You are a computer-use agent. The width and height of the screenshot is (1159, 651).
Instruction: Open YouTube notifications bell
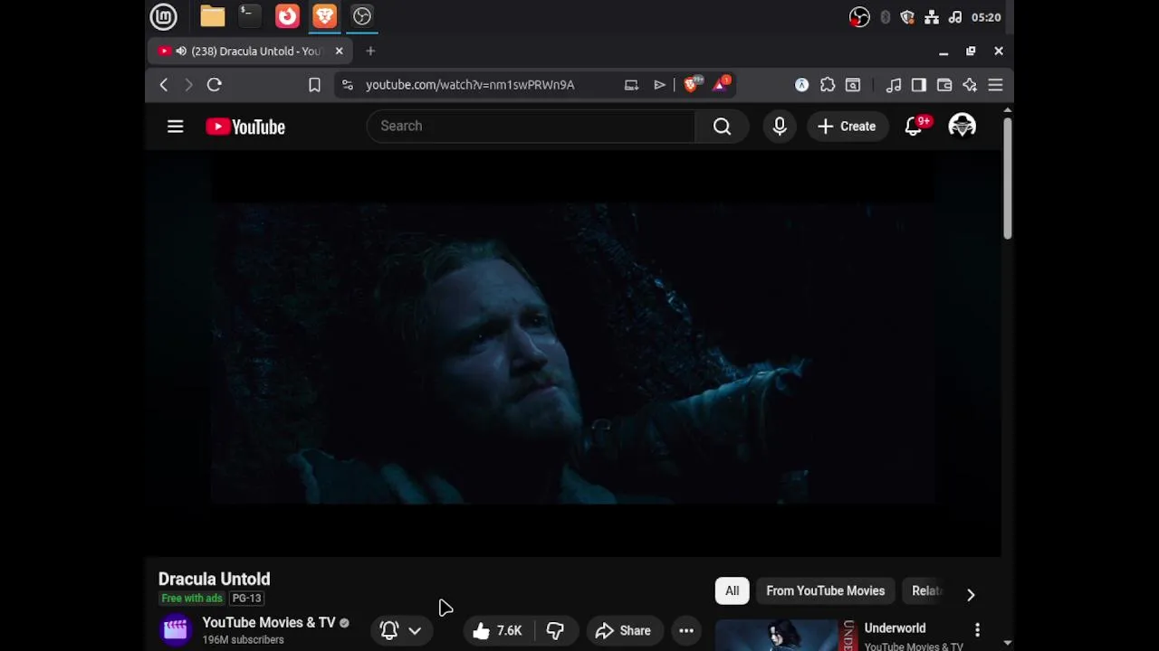click(914, 127)
